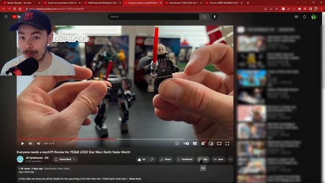This screenshot has height=183, width=325.
Task: Open the JB Spielwaren - EN channel name
Action: pos(37,158)
